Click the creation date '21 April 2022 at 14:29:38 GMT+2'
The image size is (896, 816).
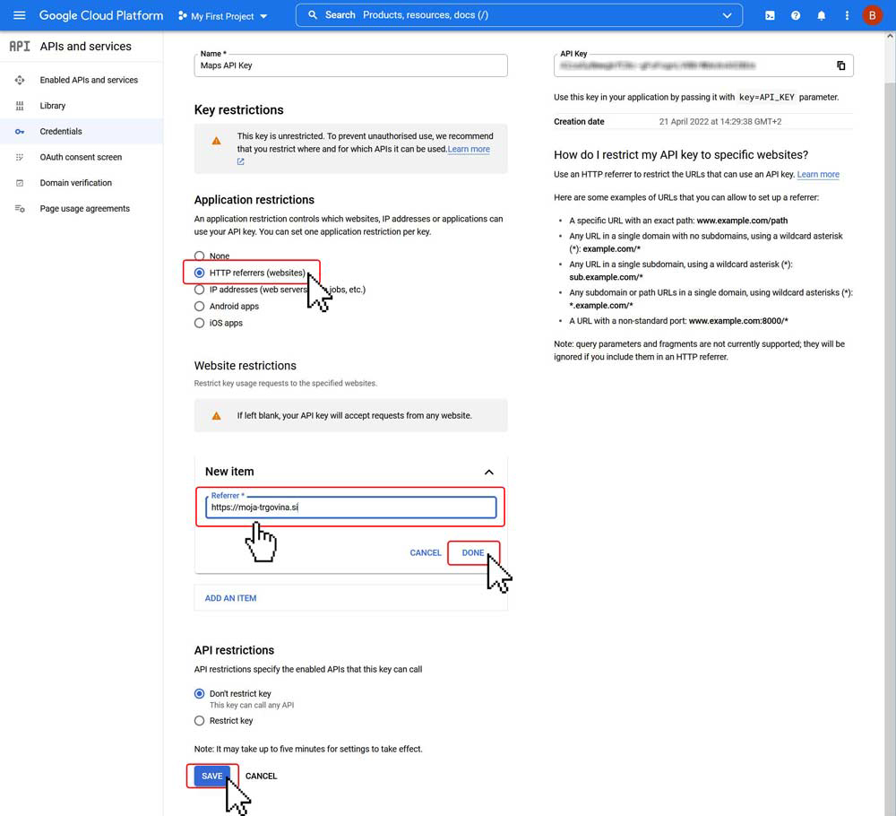point(720,122)
